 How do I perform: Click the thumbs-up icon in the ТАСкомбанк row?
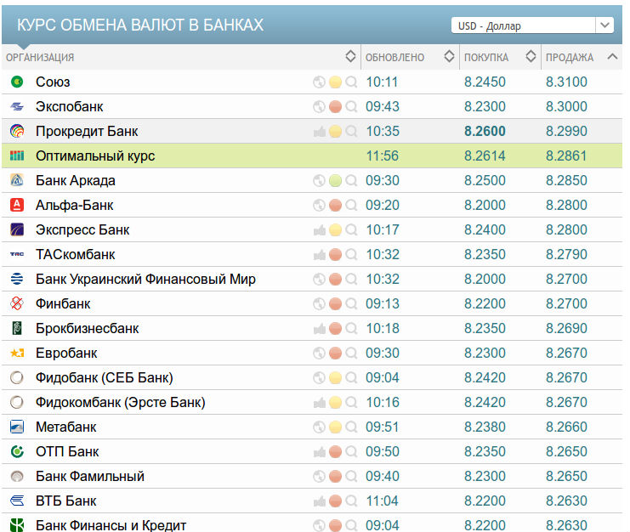(319, 255)
